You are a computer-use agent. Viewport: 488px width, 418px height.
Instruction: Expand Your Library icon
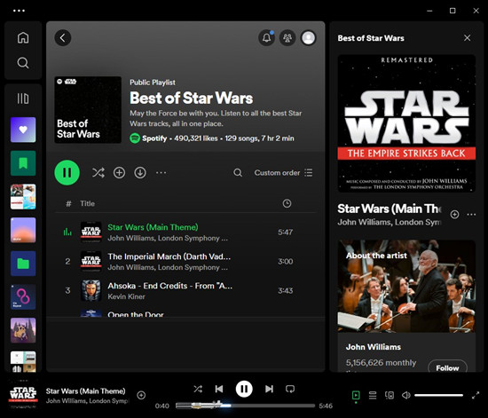tap(23, 99)
